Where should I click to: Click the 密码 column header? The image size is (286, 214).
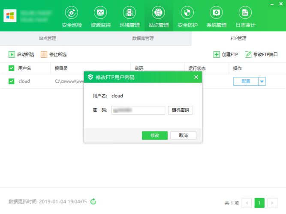click(x=139, y=68)
